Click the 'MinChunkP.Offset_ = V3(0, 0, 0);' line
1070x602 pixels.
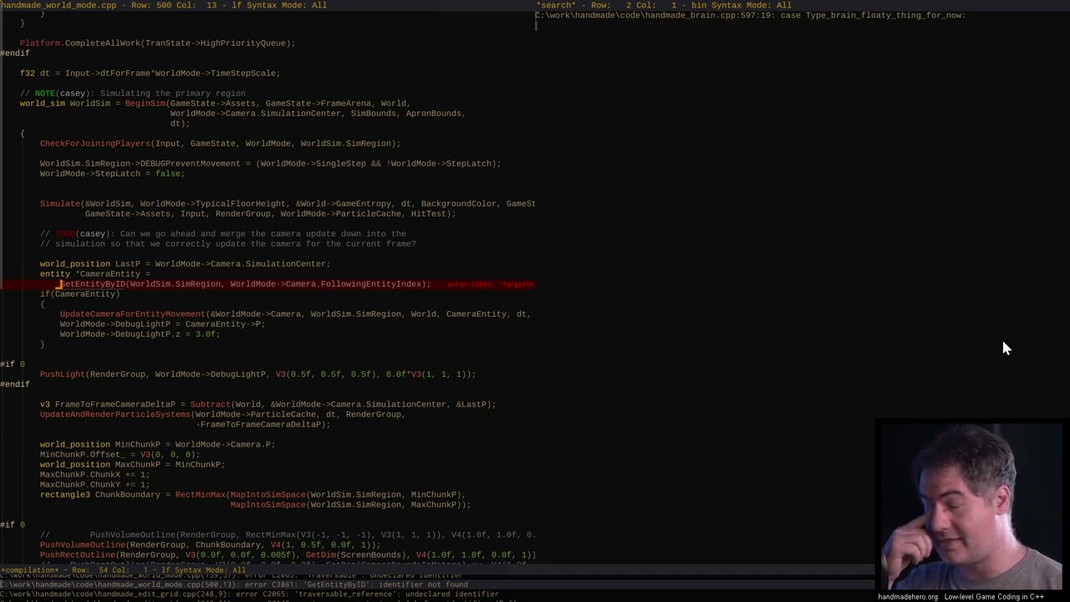click(120, 454)
